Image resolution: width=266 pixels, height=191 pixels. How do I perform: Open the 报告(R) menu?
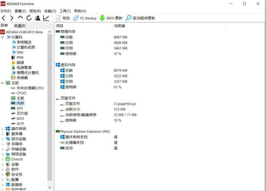pos(35,11)
